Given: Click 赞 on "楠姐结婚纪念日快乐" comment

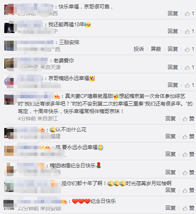Looking at the screenshot, I should point(188,172).
